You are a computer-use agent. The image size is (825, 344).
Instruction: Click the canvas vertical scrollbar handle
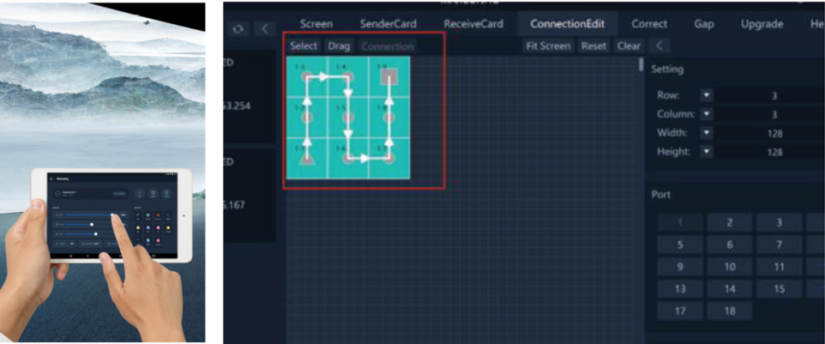[x=641, y=65]
